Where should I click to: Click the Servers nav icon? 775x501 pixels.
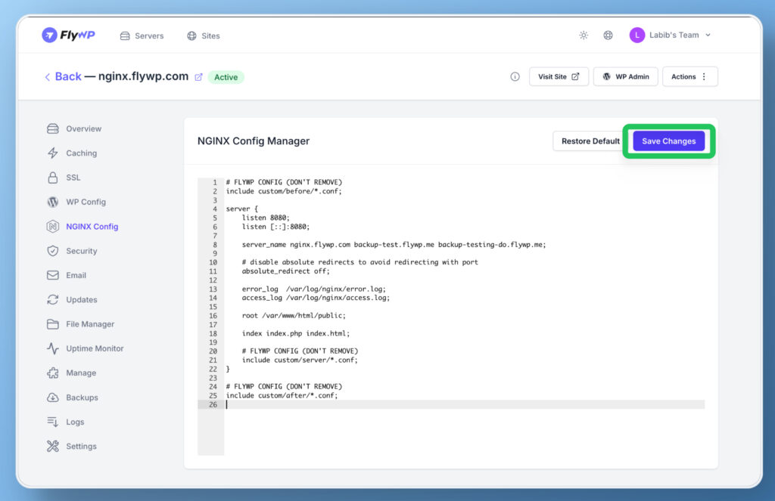click(125, 36)
